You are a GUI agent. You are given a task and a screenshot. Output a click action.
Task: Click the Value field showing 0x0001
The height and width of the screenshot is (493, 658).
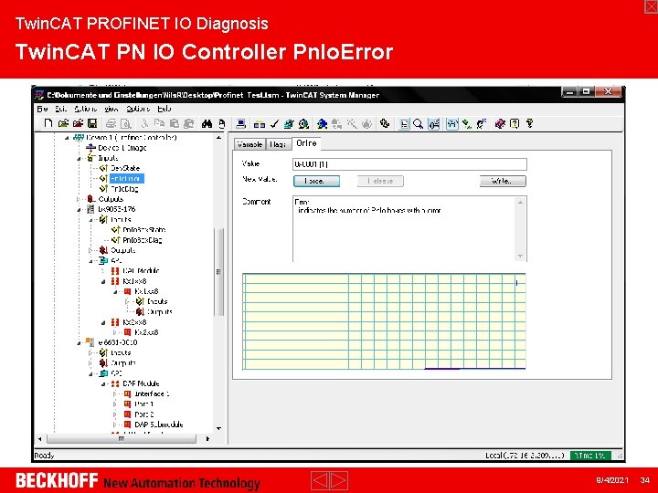click(409, 164)
